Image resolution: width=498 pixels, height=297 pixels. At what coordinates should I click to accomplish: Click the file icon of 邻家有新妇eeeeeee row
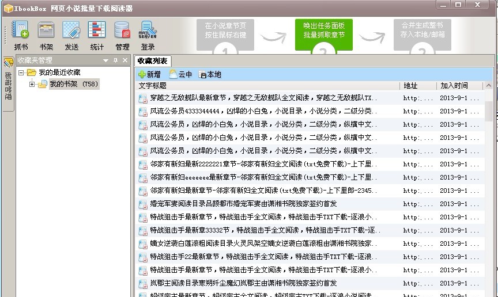[143, 178]
